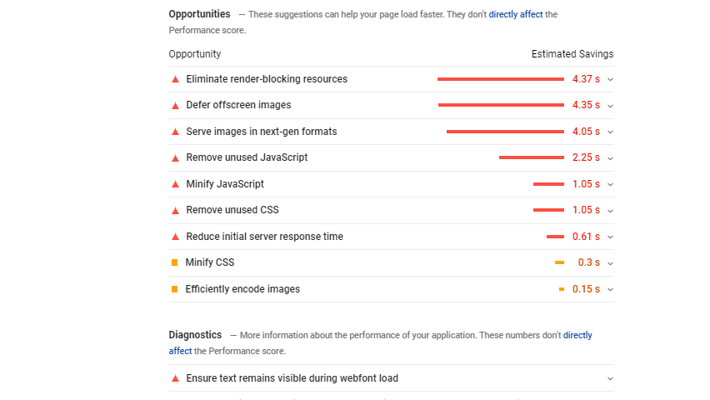The width and height of the screenshot is (710, 400).
Task: Click the Efficiently encode images audit row text
Action: [x=242, y=289]
